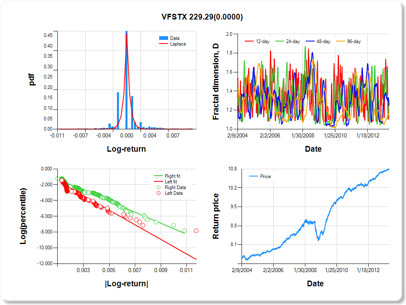Click the 'Price' legend label
This screenshot has width=406, height=305.
(266, 176)
